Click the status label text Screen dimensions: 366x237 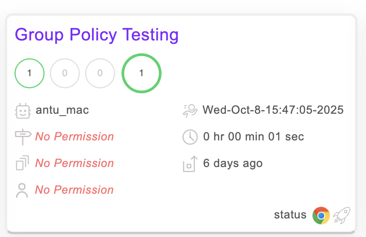point(290,215)
